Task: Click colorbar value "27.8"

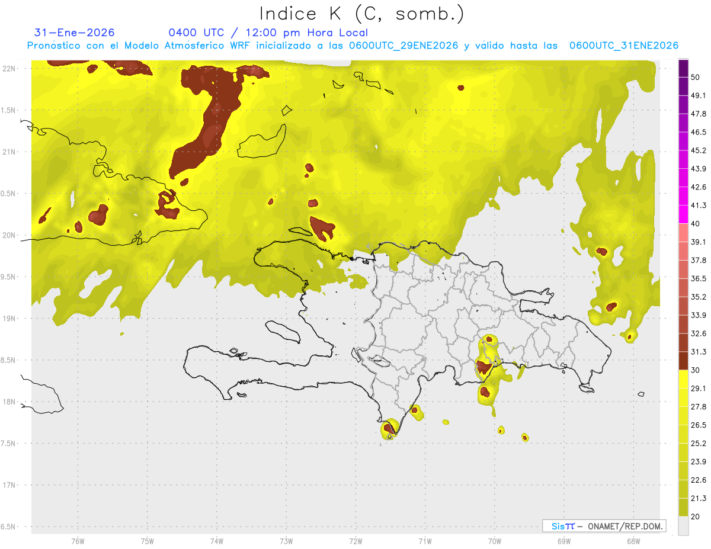Action: [698, 407]
